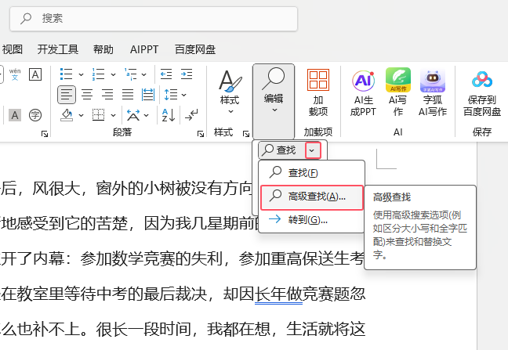Click the Asian layout icon
The image size is (508, 350).
click(x=132, y=115)
